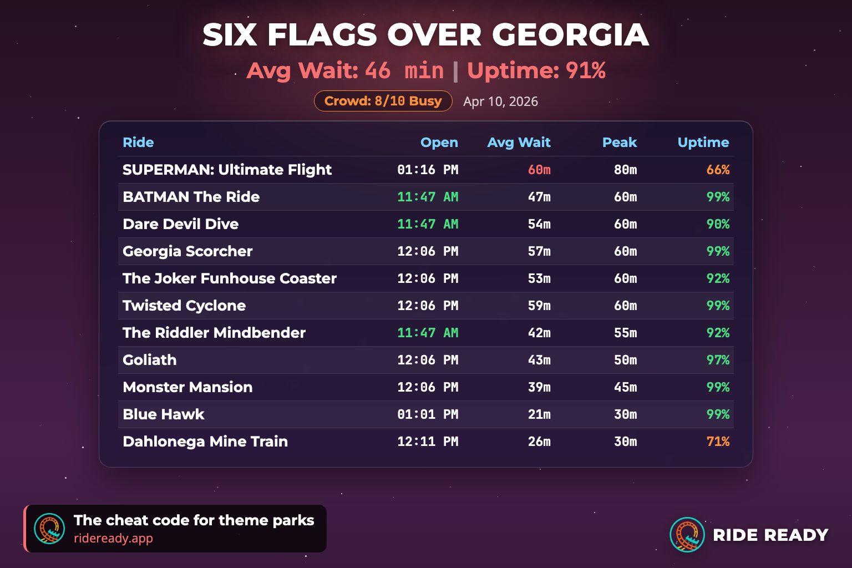Click SUPERMAN's 01:16 PM open time
Viewport: 852px width, 568px height.
click(x=428, y=170)
